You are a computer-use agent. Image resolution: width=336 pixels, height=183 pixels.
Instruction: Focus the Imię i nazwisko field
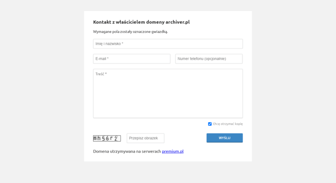168,44
